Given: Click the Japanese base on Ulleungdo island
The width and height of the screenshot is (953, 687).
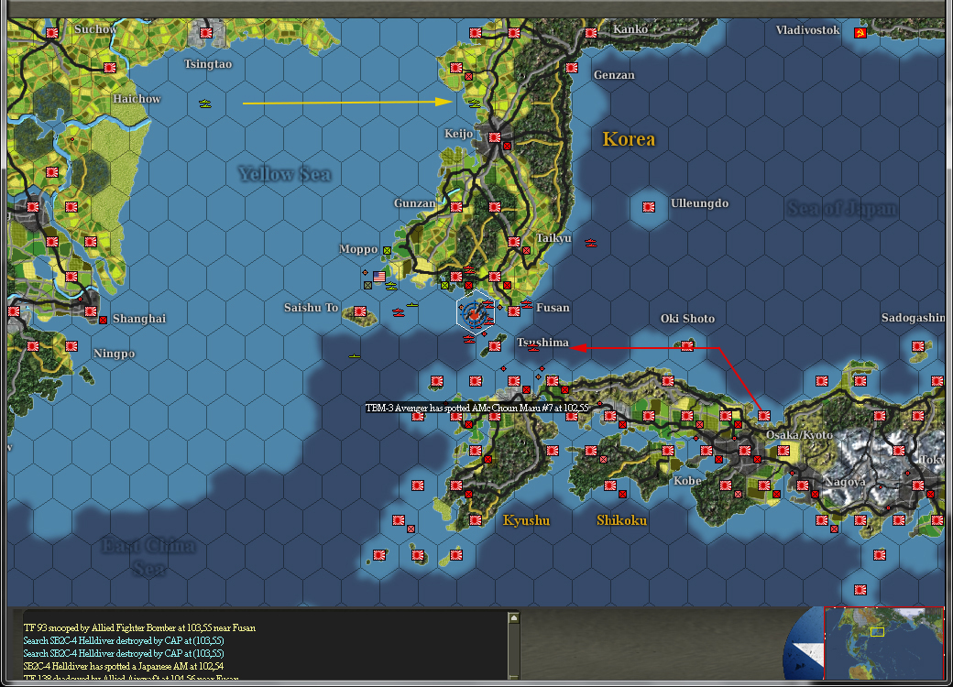Looking at the screenshot, I should pyautogui.click(x=649, y=207).
